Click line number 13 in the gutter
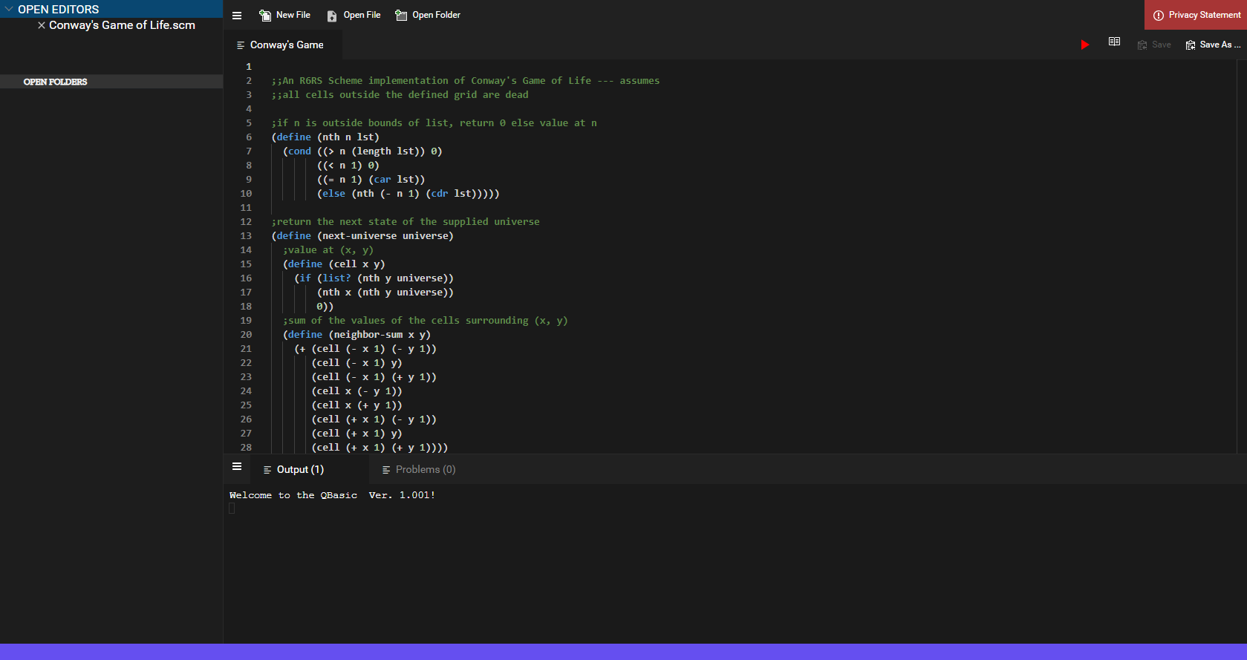The image size is (1247, 660). point(246,236)
